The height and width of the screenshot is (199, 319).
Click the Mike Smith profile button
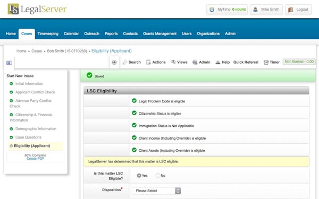pos(266,10)
